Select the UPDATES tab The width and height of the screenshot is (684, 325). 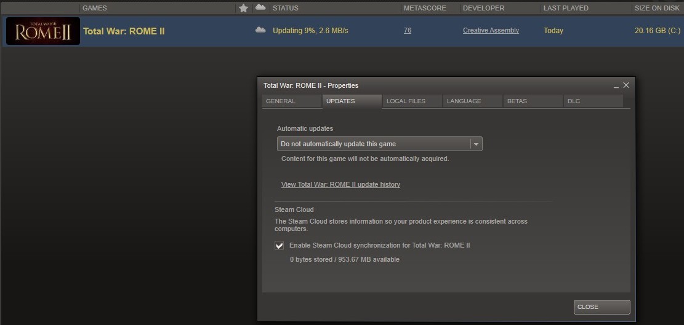[352, 101]
